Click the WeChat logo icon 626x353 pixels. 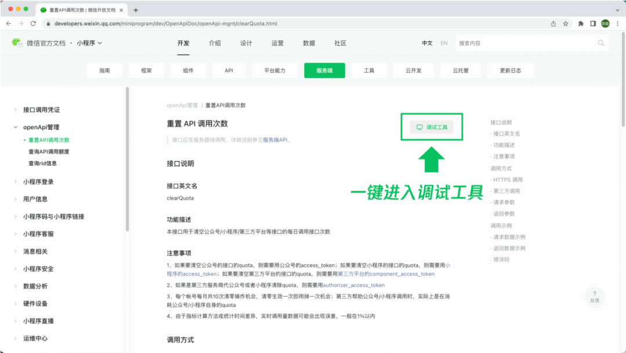click(17, 42)
